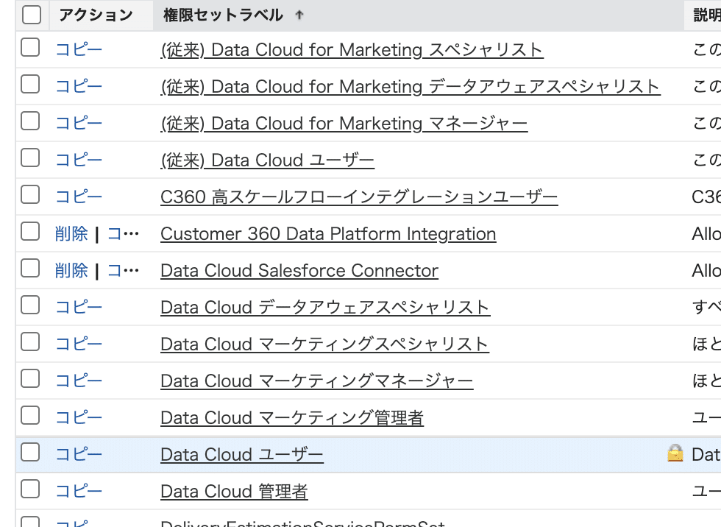Viewport: 721px width, 527px height.
Task: Check the box for (従来) Data Cloud for Marketing データアウェアスペシャリスト
Action: tap(30, 84)
